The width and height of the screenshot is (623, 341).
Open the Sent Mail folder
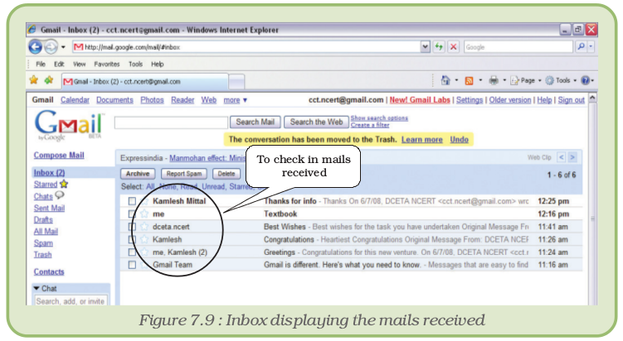click(x=49, y=209)
